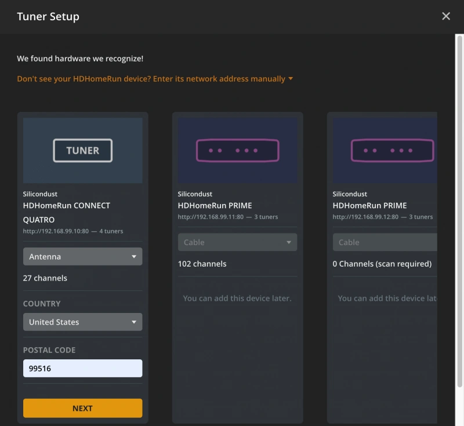Screen dimensions: 464x426
Task: Select the HDHomeRun PRIME 192.168.99.11 device image
Action: [237, 151]
